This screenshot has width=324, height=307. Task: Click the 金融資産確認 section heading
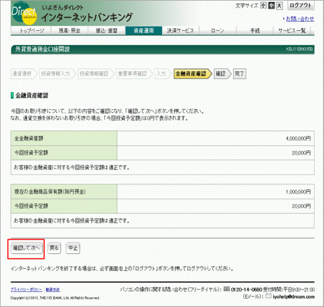tap(32, 96)
